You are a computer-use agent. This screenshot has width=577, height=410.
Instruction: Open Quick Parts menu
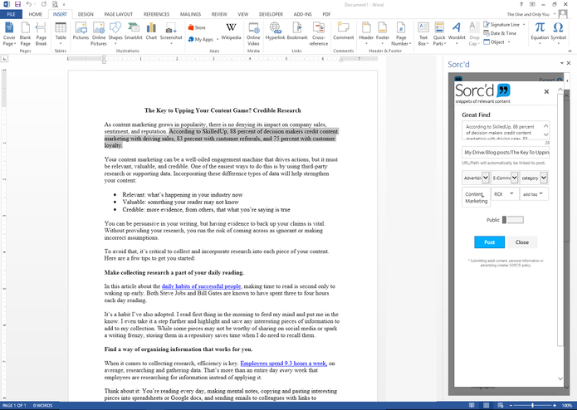coord(439,33)
